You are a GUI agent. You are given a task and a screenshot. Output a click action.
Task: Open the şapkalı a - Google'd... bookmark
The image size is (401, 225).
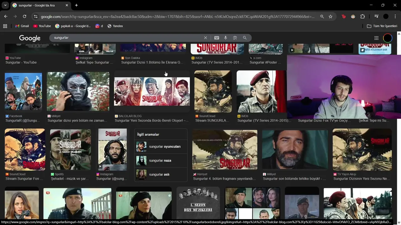[73, 26]
